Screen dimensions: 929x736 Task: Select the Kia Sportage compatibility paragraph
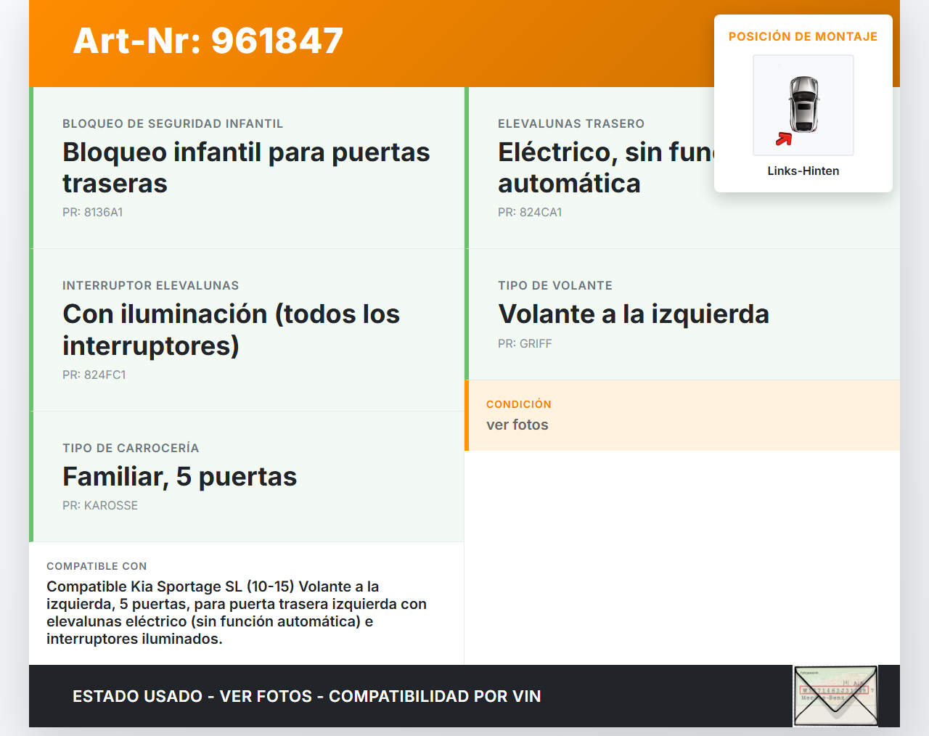pyautogui.click(x=237, y=613)
